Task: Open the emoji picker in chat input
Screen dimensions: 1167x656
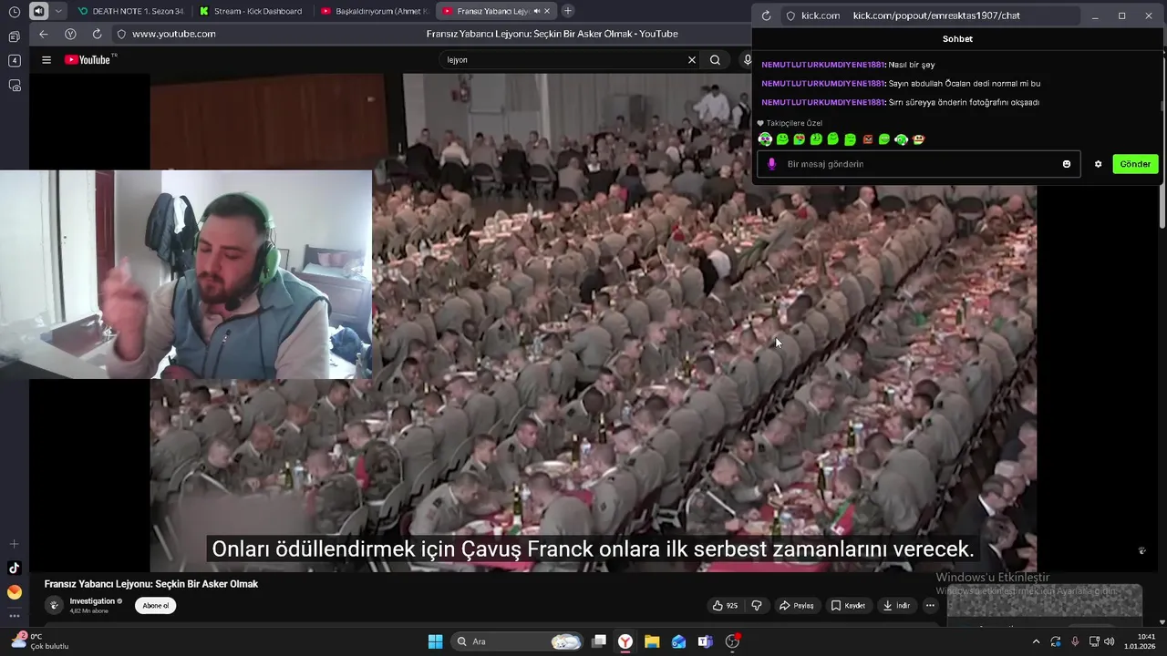Action: click(1067, 164)
